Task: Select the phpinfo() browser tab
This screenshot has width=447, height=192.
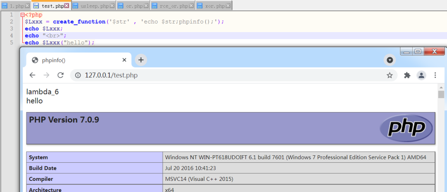Action: [x=79, y=60]
